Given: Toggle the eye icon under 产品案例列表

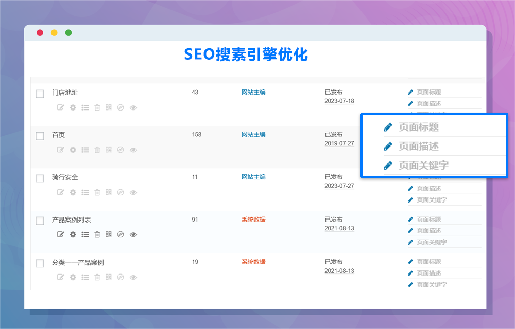Looking at the screenshot, I should 133,234.
